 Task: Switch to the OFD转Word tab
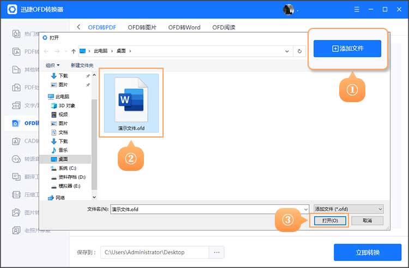(184, 27)
